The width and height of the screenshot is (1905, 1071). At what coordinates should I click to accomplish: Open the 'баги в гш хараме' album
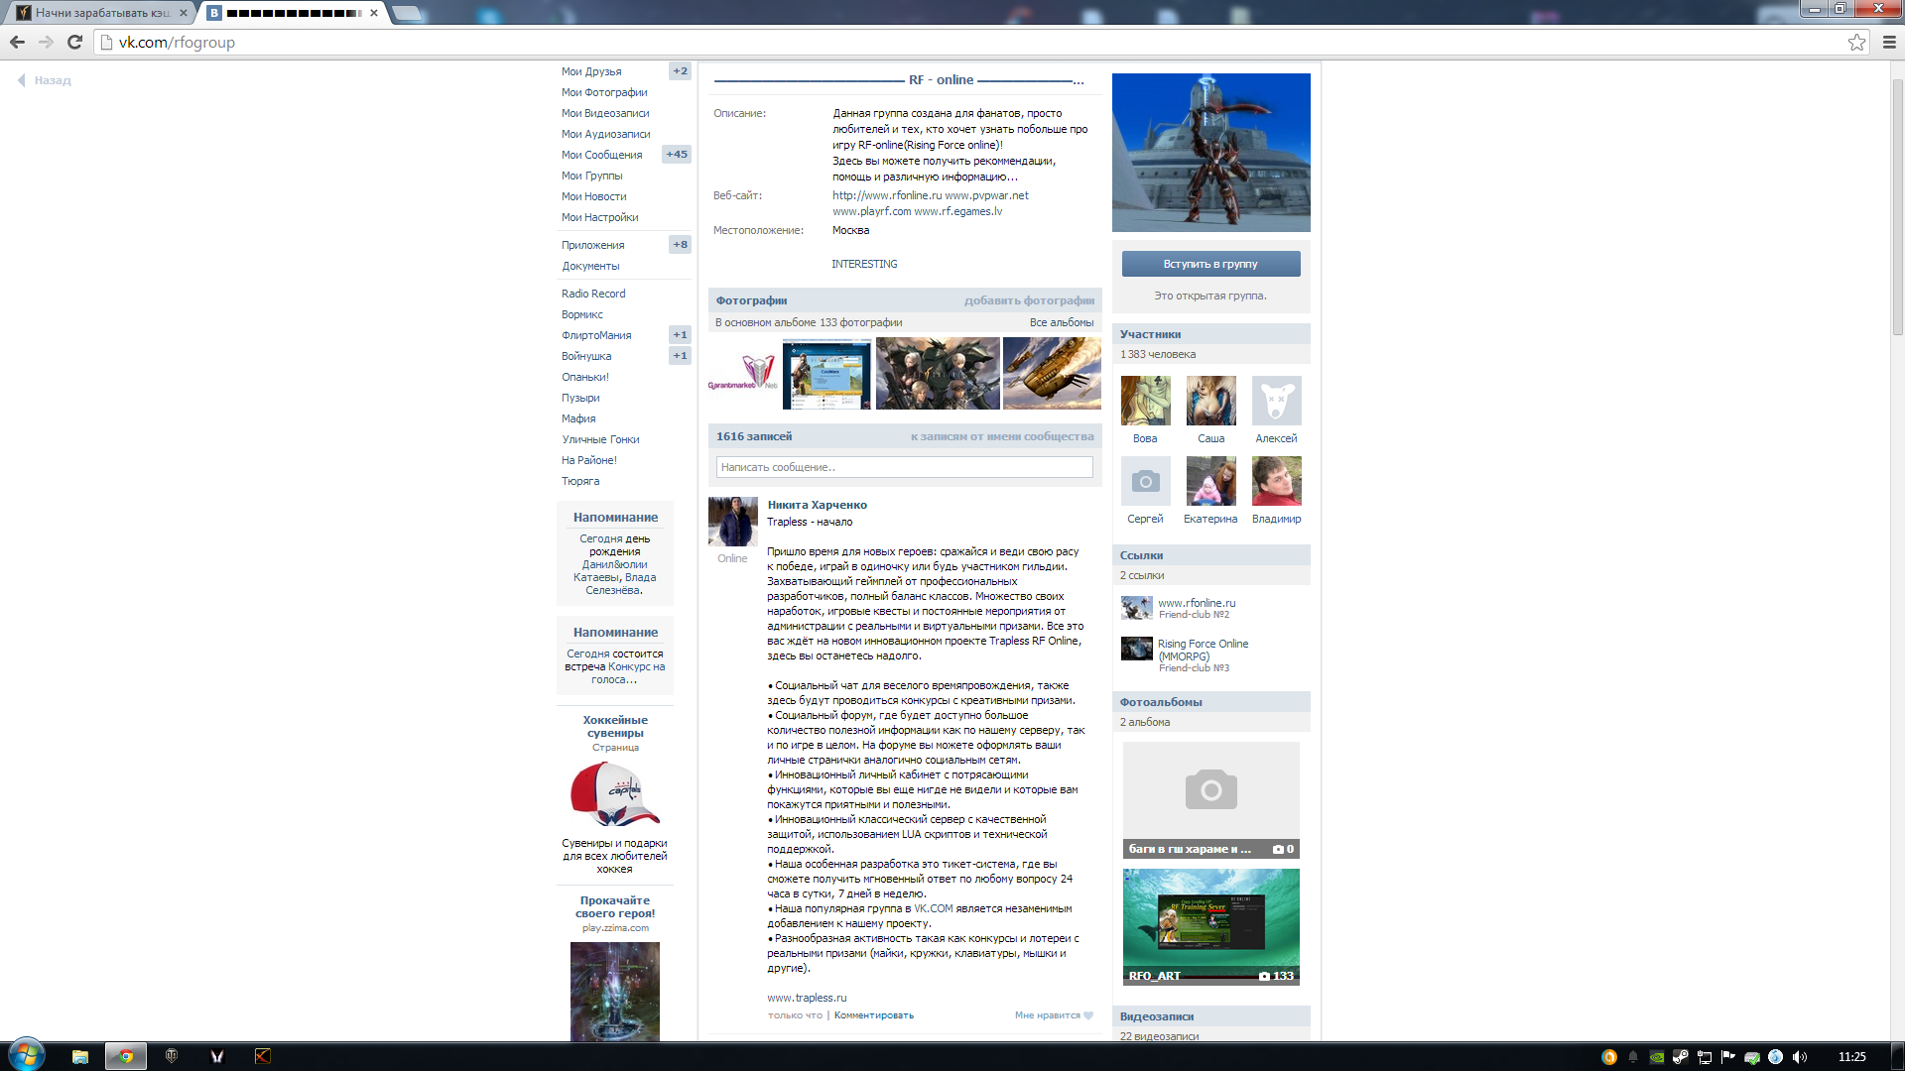click(x=1210, y=800)
